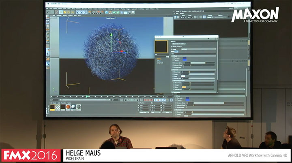Click the Floor environment icon
This screenshot has width=292, height=163.
tap(125, 13)
